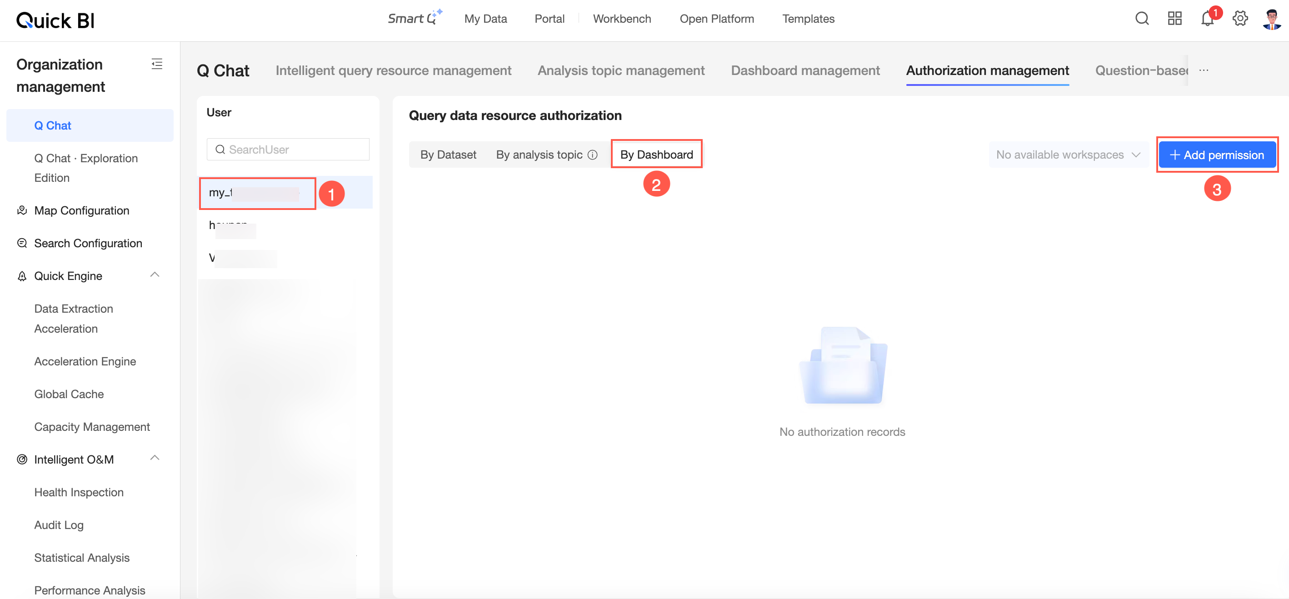1289x599 pixels.
Task: Collapse Organization management sidebar icon
Action: (157, 64)
